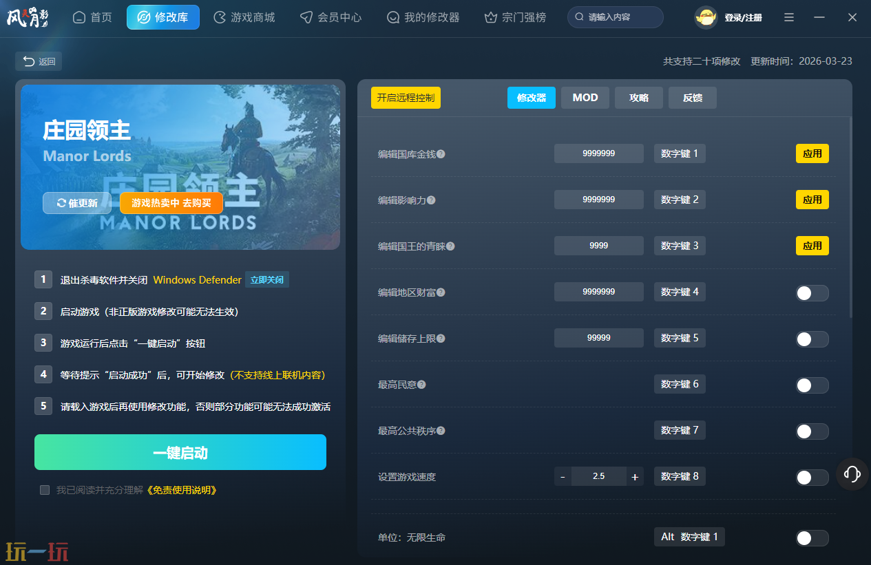Click the 数字键 2 hotkey button
871x565 pixels.
(x=680, y=200)
